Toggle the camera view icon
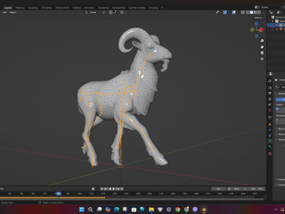Screen dimensions: 285x214 point(262,53)
